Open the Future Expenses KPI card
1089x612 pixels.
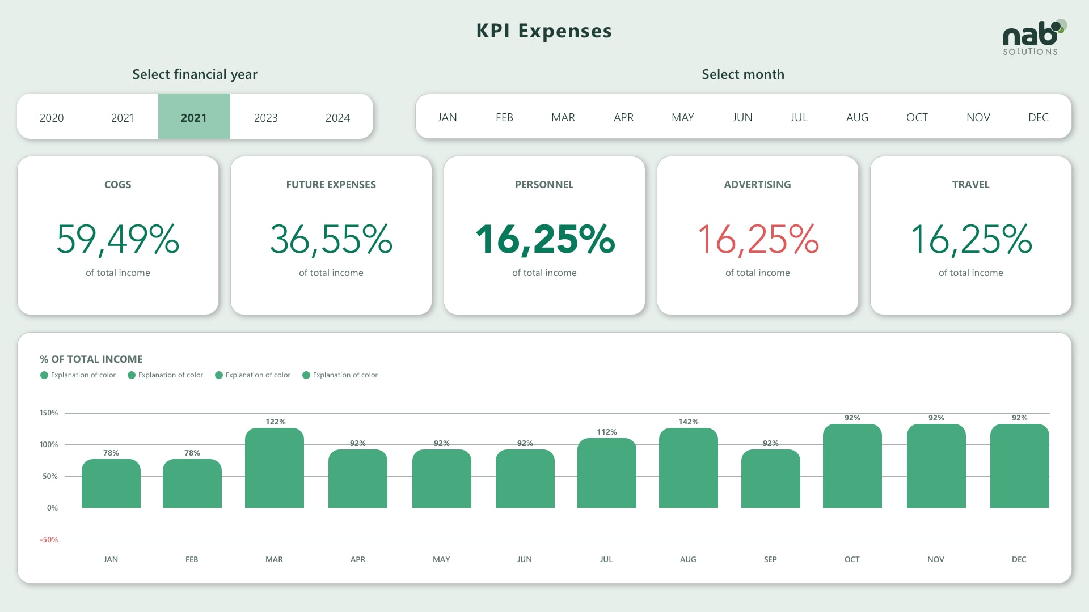[x=331, y=235]
